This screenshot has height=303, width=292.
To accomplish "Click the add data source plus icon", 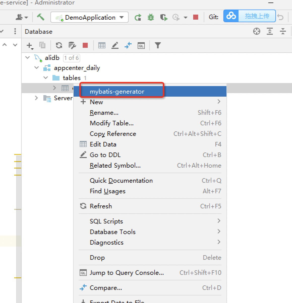I will (x=30, y=46).
